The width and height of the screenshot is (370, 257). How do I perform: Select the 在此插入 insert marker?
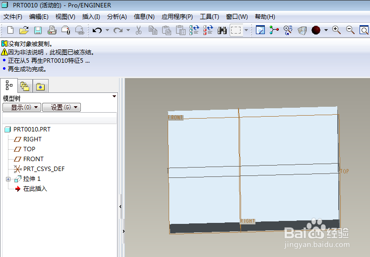[35, 189]
